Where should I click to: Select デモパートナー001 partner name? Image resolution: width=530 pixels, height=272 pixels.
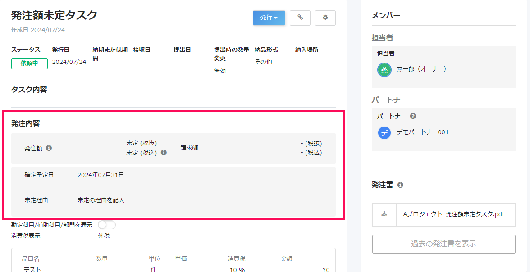click(423, 132)
